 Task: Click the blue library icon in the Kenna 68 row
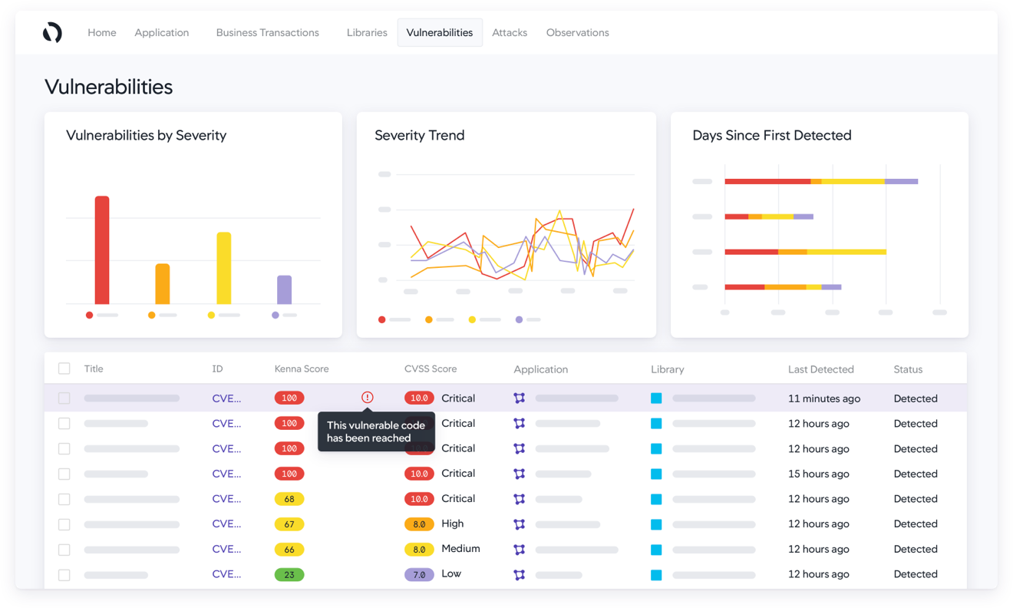point(656,499)
